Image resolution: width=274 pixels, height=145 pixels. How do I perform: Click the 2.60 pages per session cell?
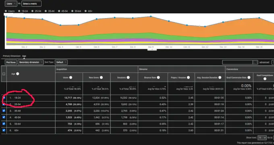coord(191,130)
